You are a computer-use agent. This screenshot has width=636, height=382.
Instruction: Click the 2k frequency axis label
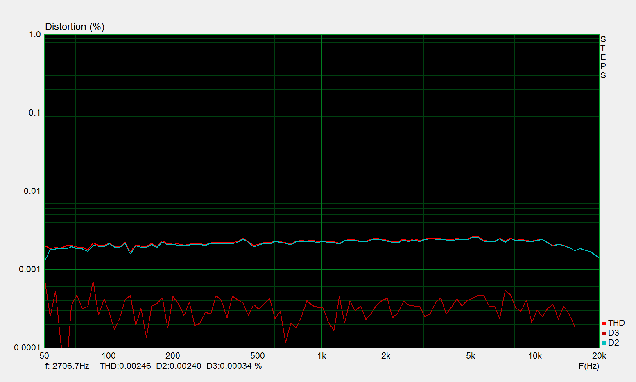click(386, 356)
